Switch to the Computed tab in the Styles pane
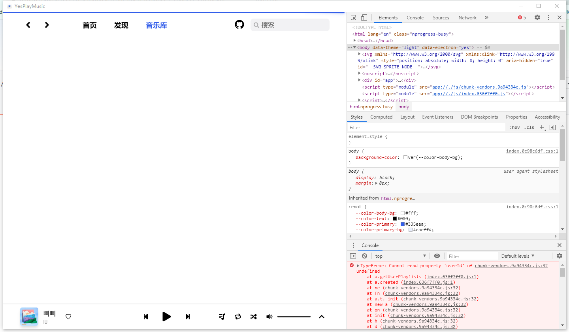Viewport: 569px width, 332px height. click(x=381, y=117)
